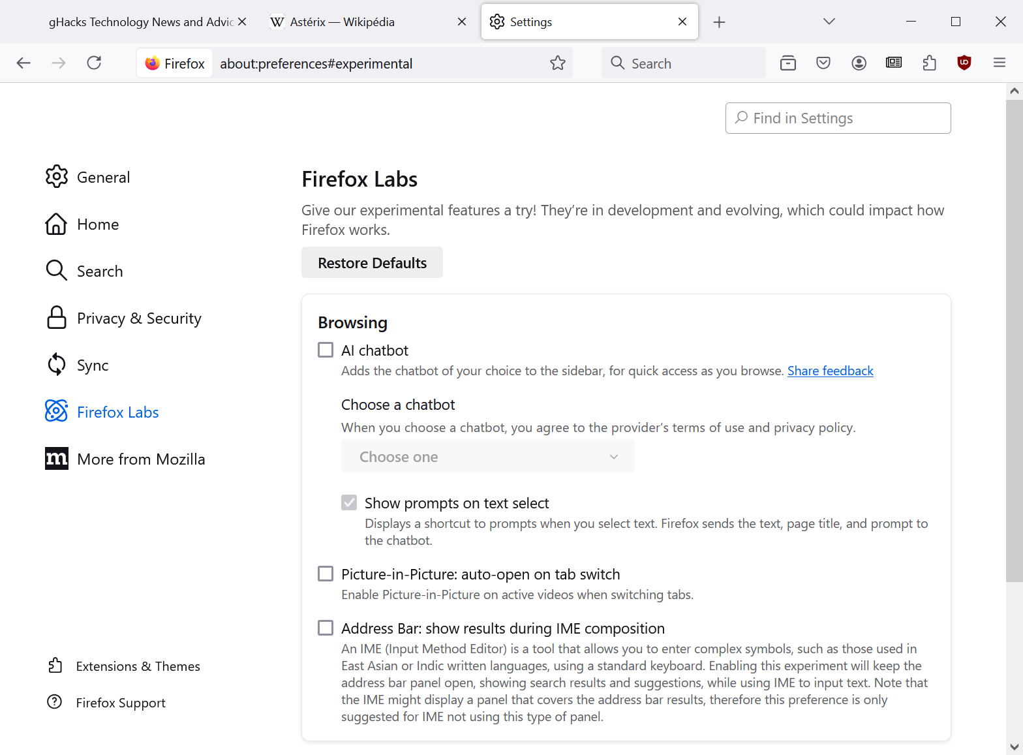Open a new tab with plus button

pyautogui.click(x=719, y=22)
